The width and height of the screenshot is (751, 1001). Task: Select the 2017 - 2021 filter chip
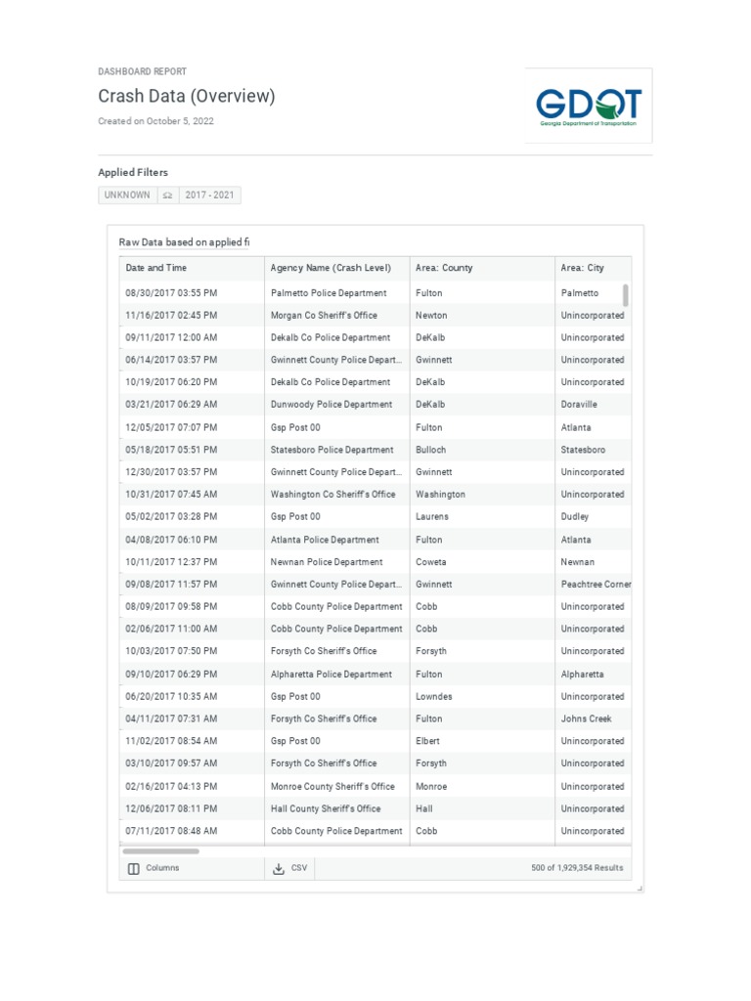[209, 196]
